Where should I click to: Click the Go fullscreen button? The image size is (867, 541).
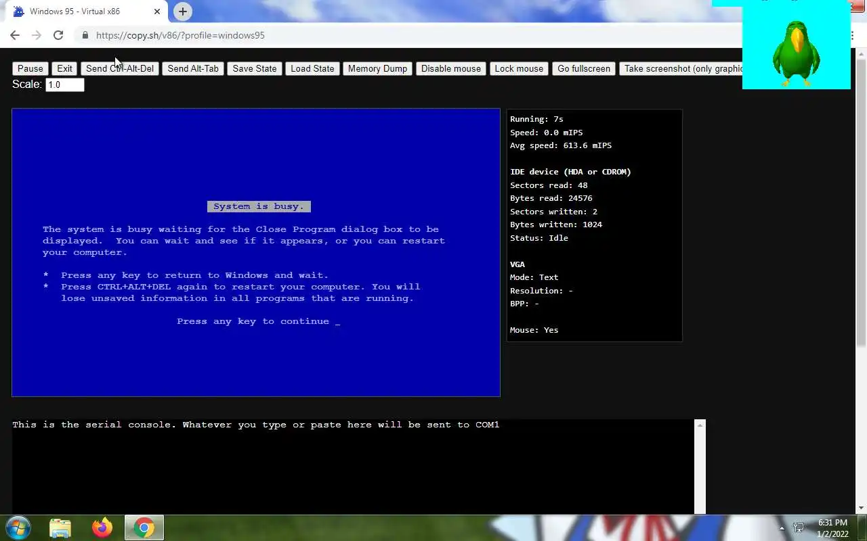(x=584, y=68)
